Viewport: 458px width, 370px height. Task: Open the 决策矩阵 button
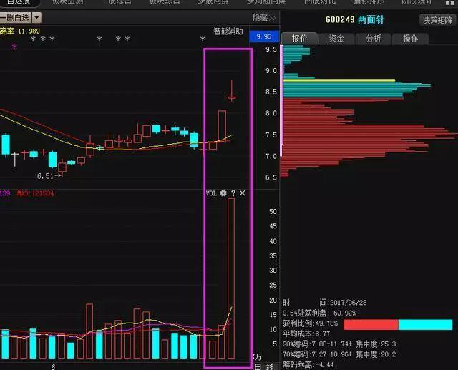point(437,20)
